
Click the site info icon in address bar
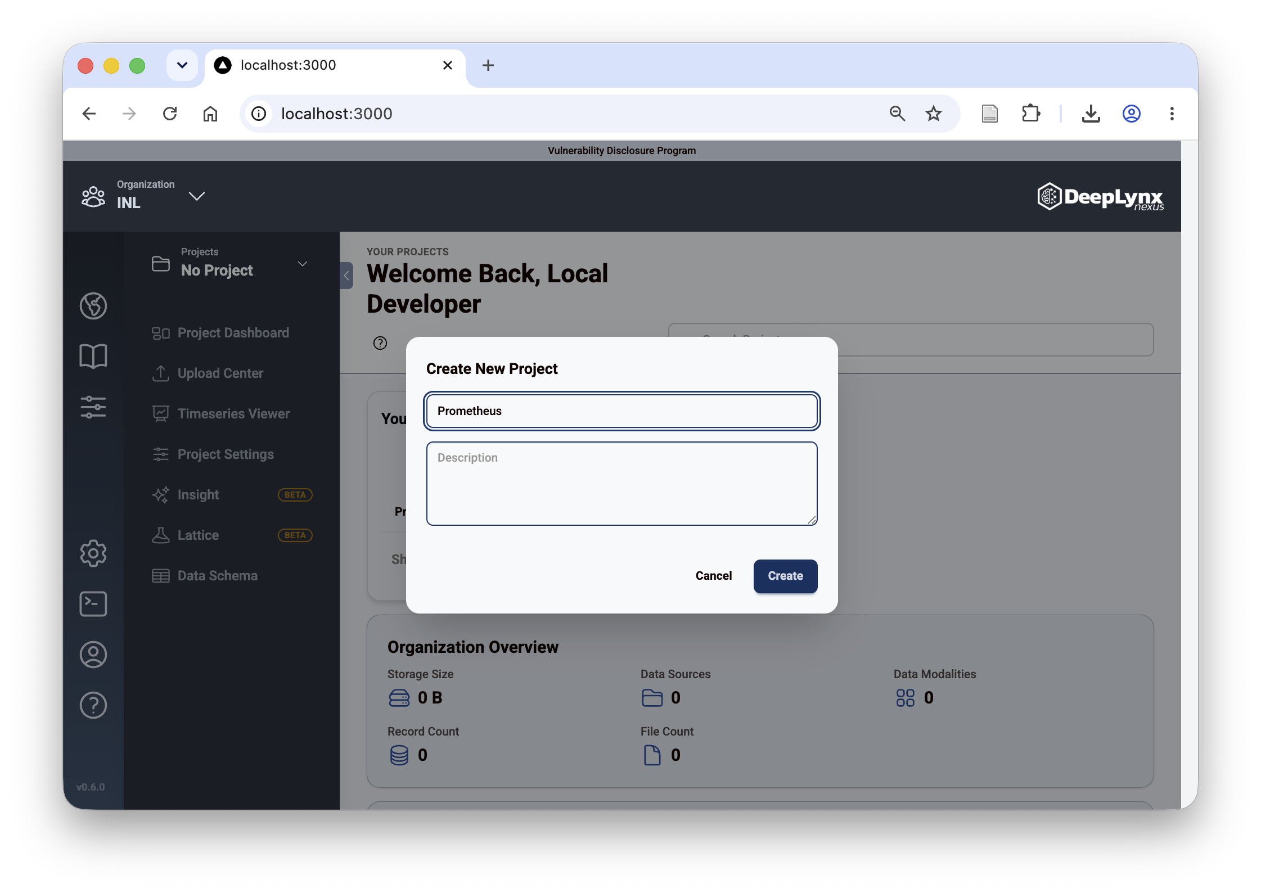tap(259, 114)
